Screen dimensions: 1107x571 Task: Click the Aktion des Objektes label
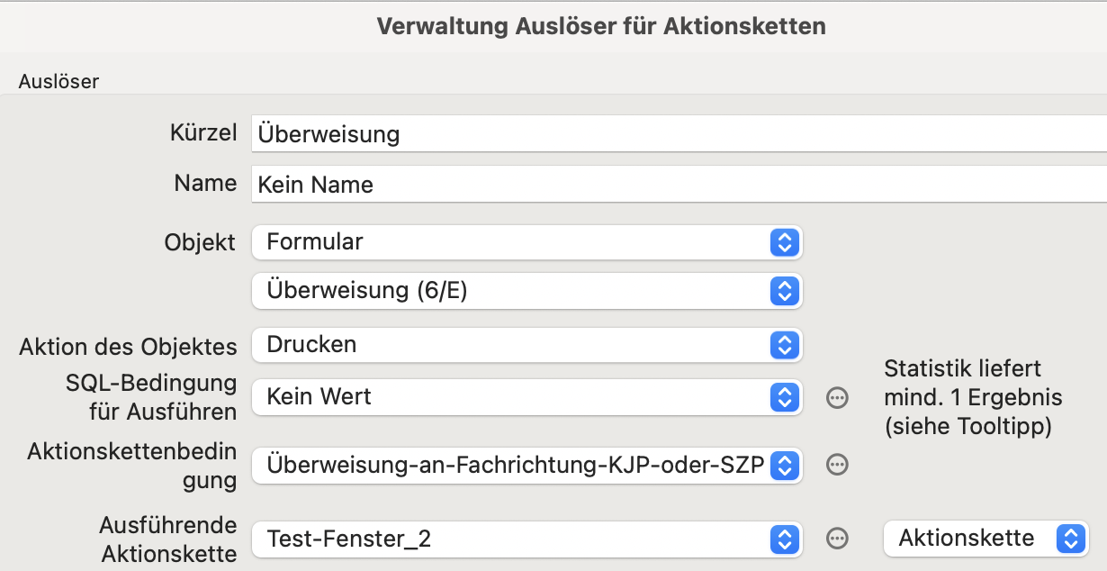click(x=128, y=347)
